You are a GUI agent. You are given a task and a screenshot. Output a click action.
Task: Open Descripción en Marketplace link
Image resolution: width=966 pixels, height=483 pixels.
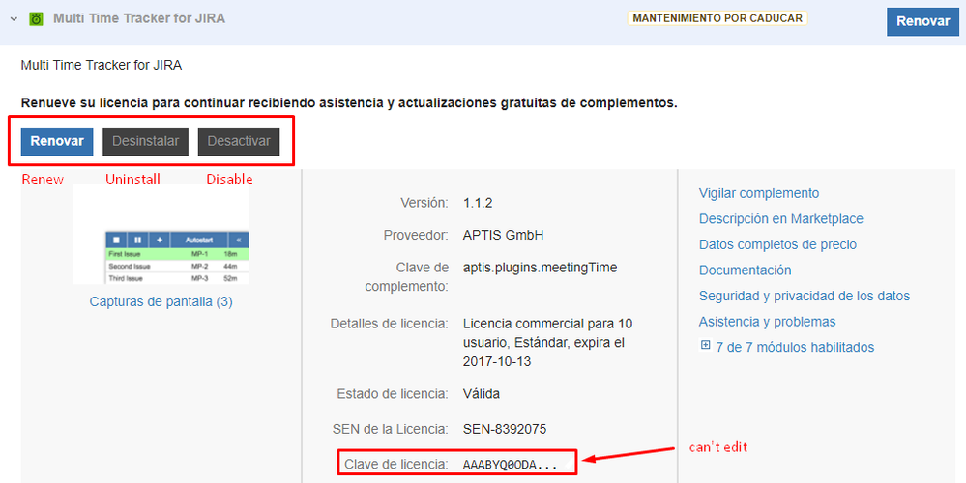click(x=781, y=219)
